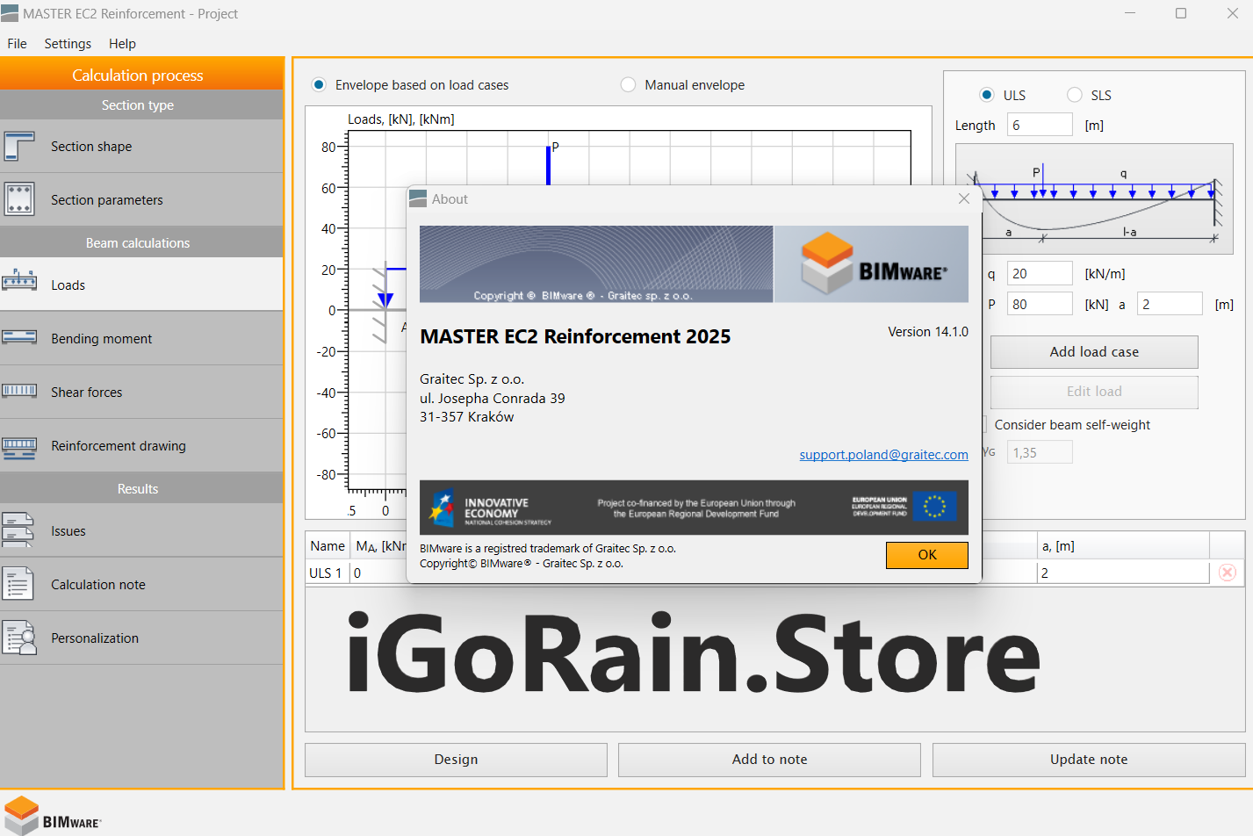Click the Add load case button
Screen dimensions: 1253x836
tap(1094, 352)
